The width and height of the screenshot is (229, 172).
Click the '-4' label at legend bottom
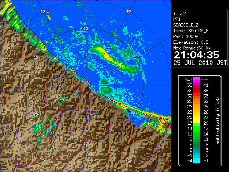(x=190, y=161)
